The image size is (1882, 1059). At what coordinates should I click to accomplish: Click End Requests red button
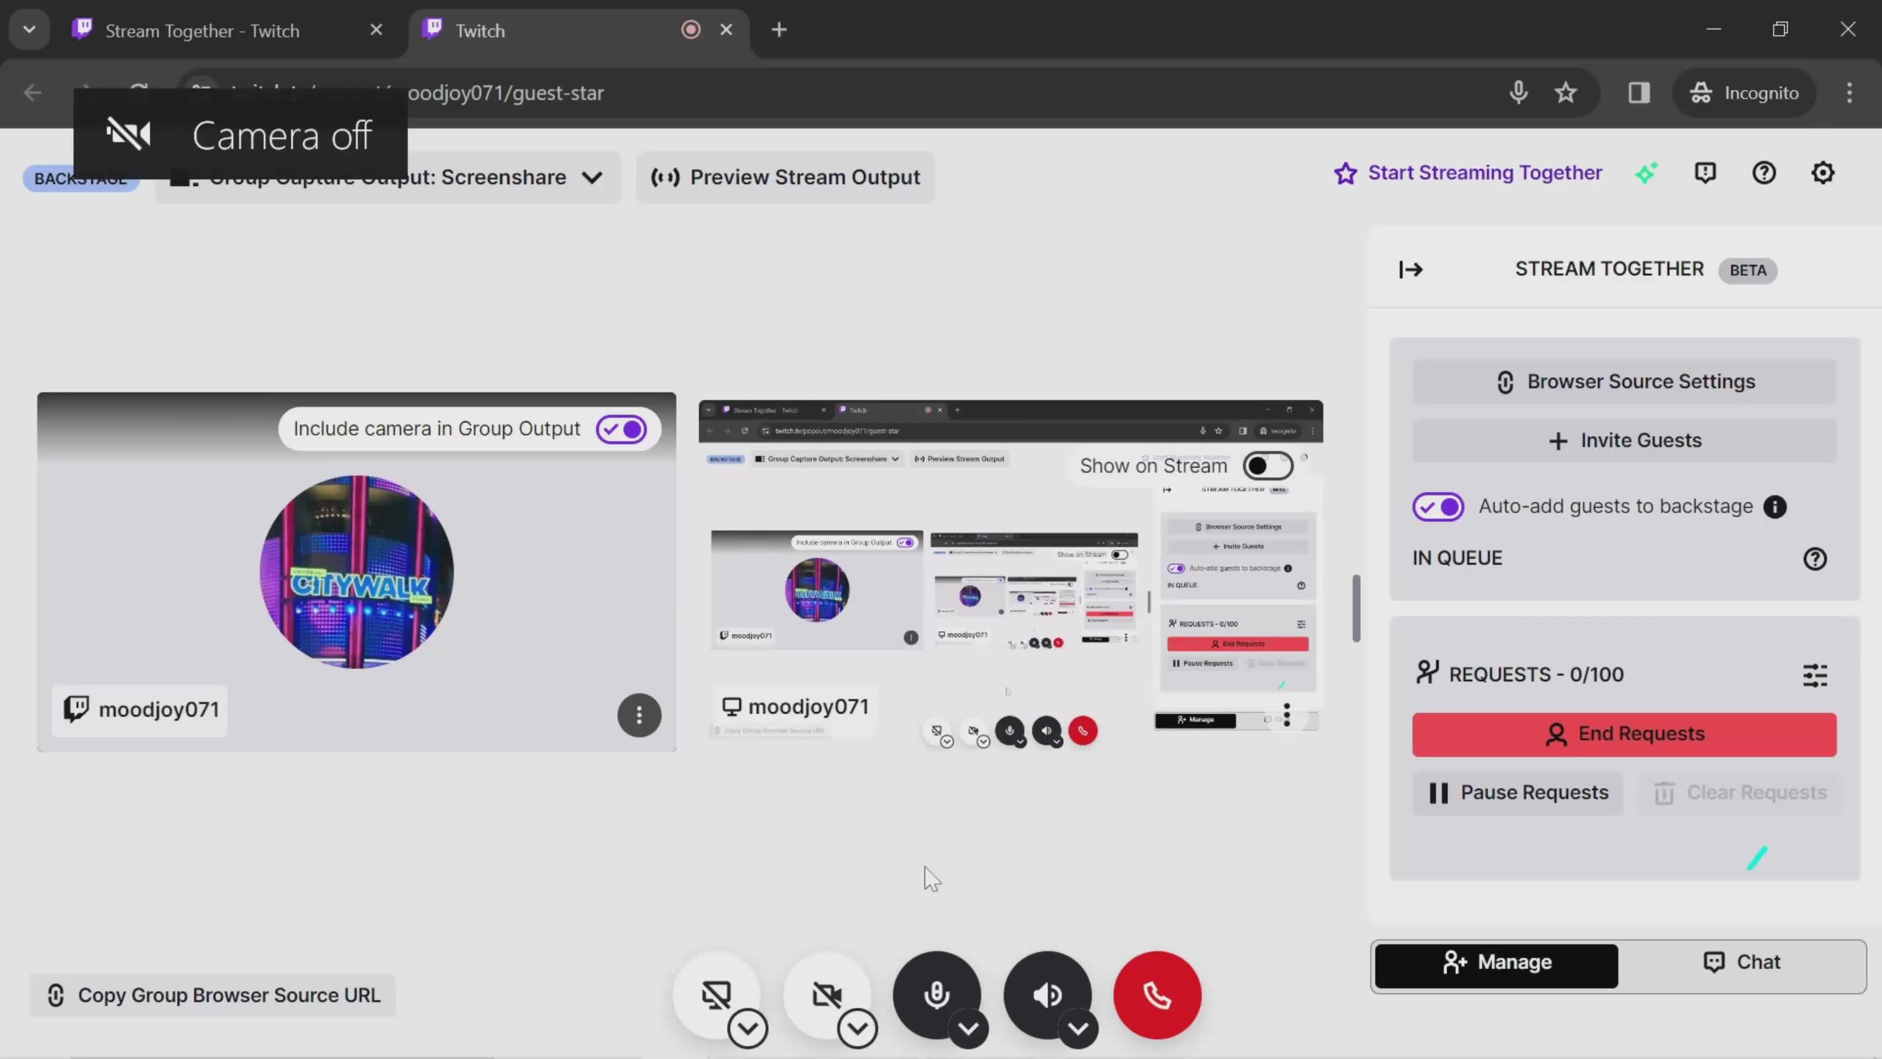(1625, 733)
